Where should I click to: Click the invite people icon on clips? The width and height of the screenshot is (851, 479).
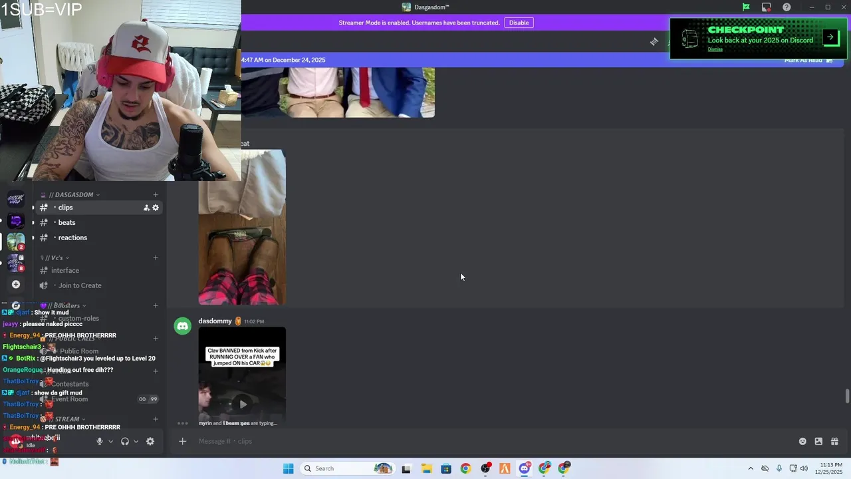(146, 208)
